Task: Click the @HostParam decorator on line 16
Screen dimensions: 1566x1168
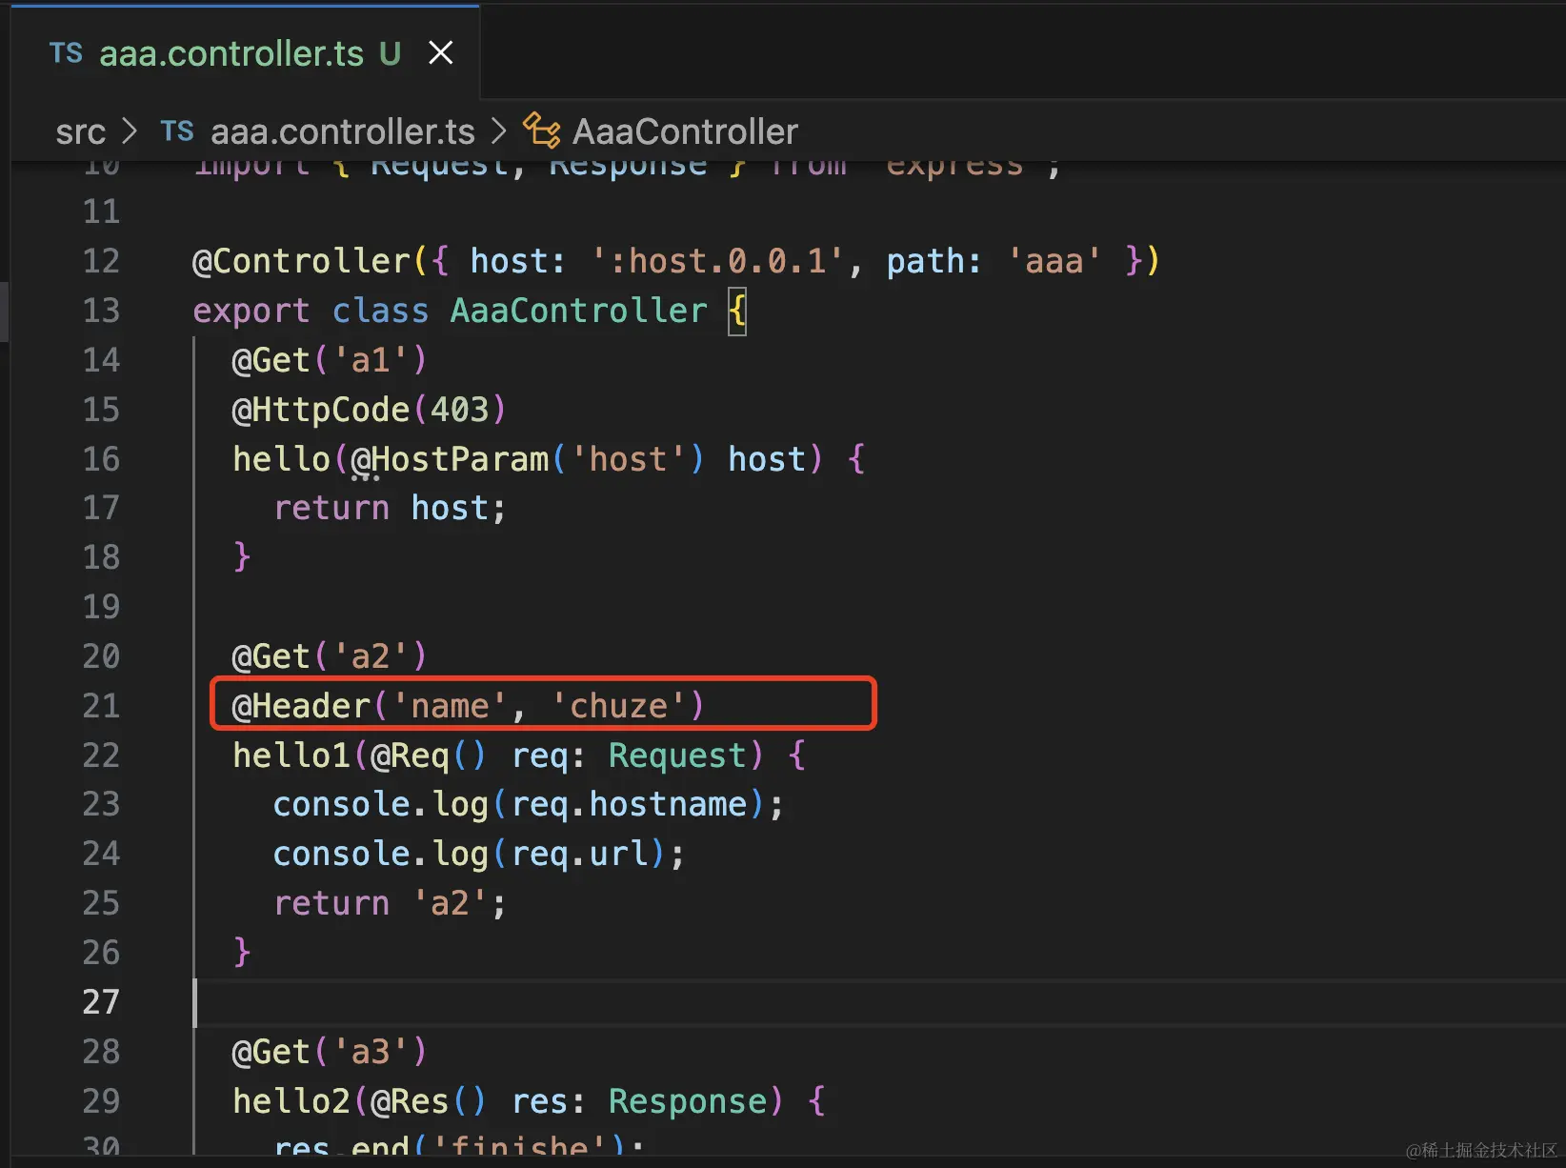Action: pos(450,459)
